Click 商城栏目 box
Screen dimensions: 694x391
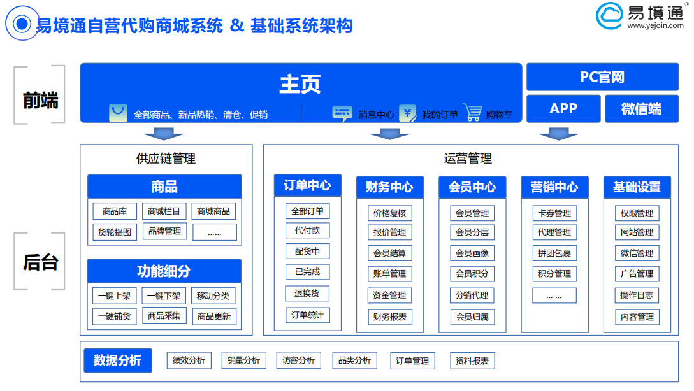pyautogui.click(x=164, y=211)
